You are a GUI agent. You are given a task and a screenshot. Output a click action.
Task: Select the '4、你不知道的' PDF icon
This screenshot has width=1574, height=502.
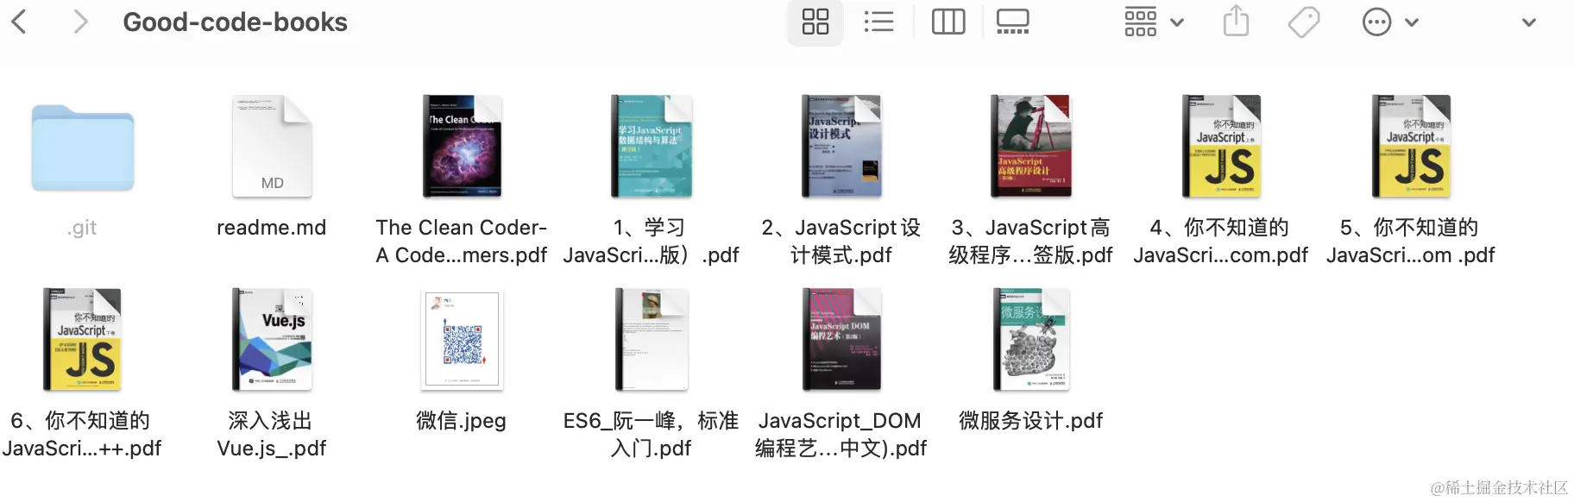pos(1221,147)
